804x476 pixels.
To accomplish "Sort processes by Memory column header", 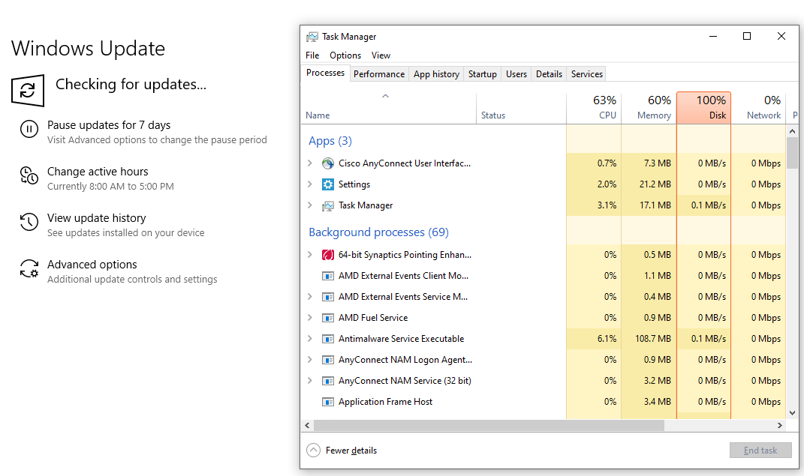I will tap(649, 108).
